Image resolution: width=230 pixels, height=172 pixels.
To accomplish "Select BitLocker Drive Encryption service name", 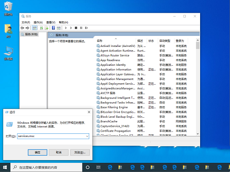I will (118, 112).
